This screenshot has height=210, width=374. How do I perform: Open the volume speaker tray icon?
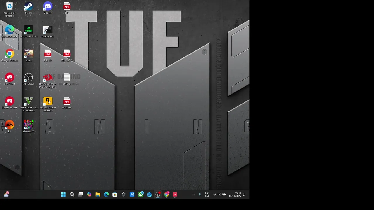(x=219, y=195)
